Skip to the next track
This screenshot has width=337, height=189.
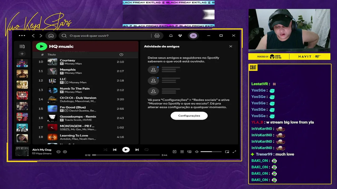[137, 150]
